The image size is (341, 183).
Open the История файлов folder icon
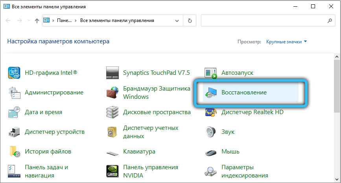(x=15, y=152)
